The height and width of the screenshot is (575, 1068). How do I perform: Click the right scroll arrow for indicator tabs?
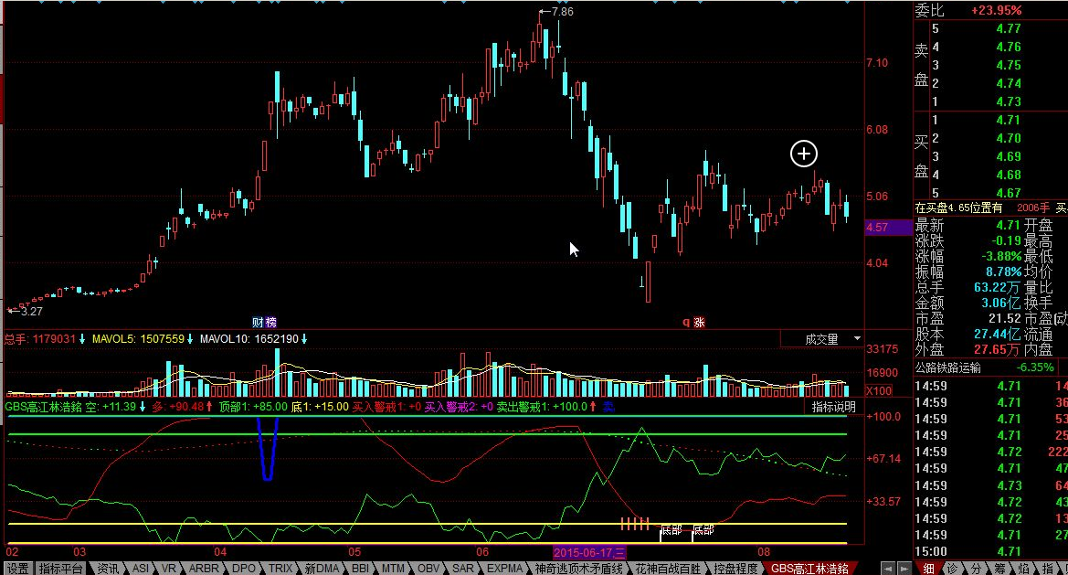coord(904,569)
